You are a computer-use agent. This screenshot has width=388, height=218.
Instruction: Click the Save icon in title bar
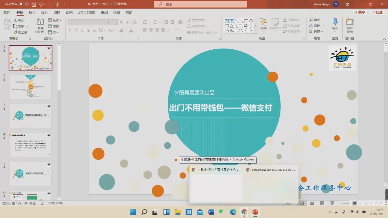coord(34,4)
